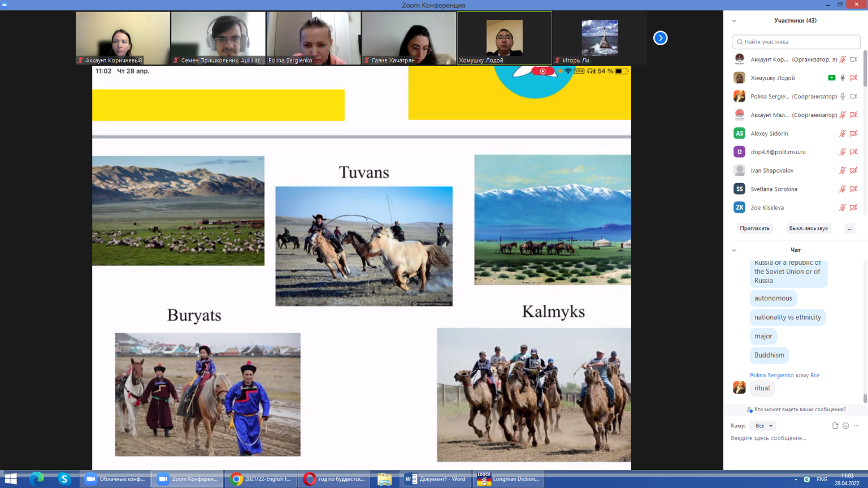The width and height of the screenshot is (868, 488).
Task: Click the file attachment icon in chat
Action: click(835, 426)
